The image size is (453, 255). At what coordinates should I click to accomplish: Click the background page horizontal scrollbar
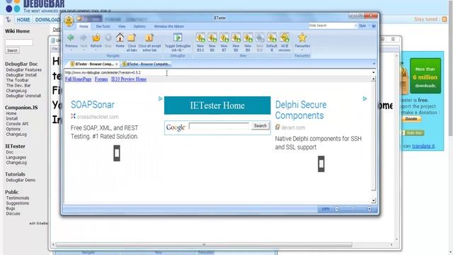tap(204, 245)
